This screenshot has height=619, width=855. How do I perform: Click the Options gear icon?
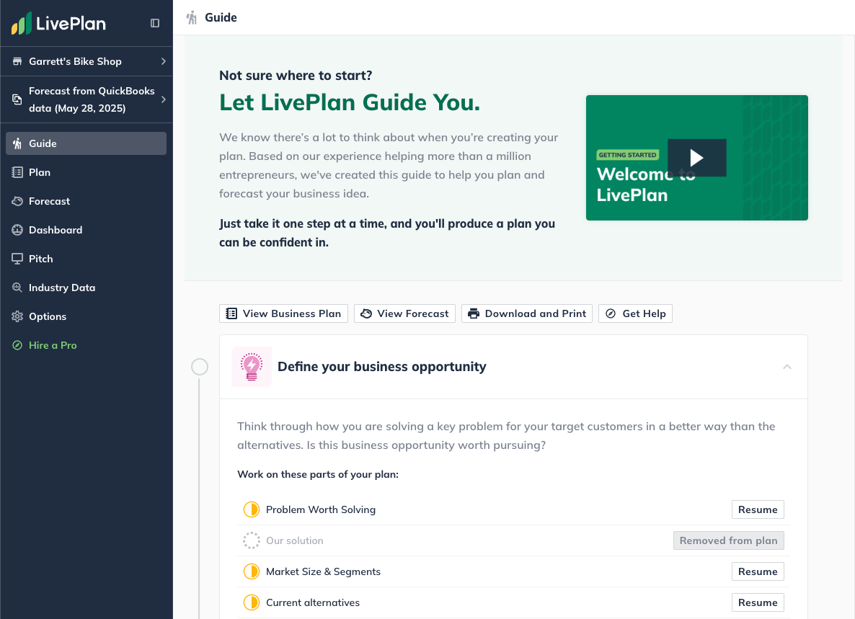click(x=17, y=316)
